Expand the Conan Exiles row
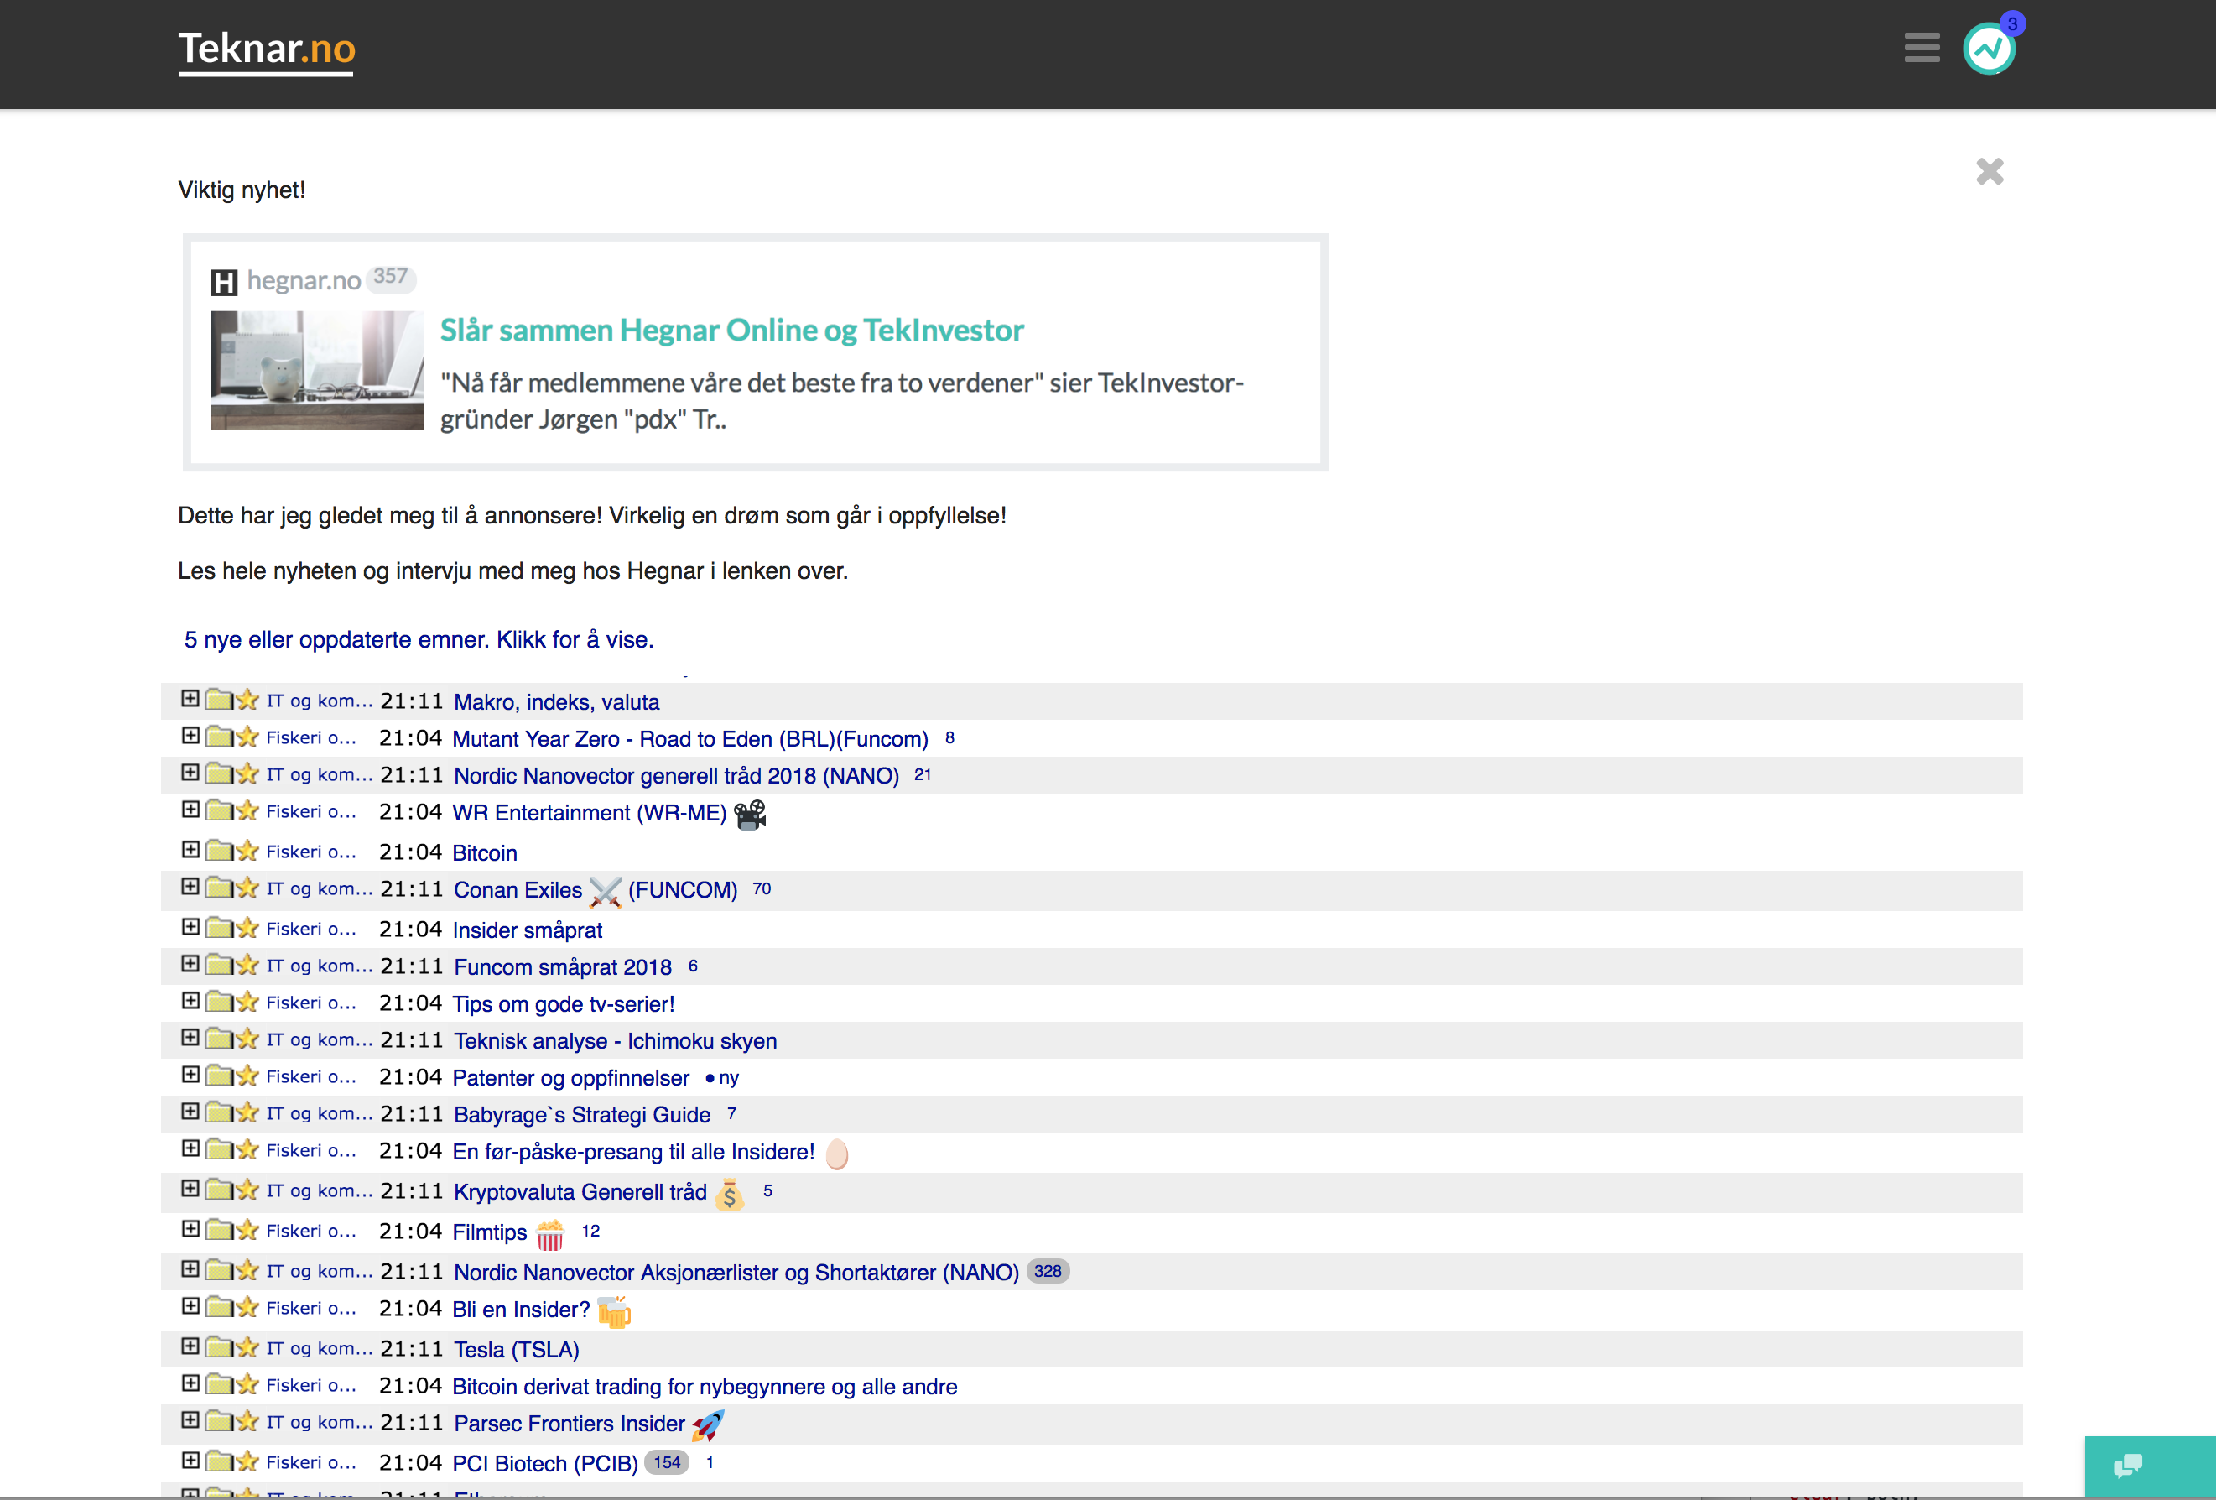 [190, 887]
